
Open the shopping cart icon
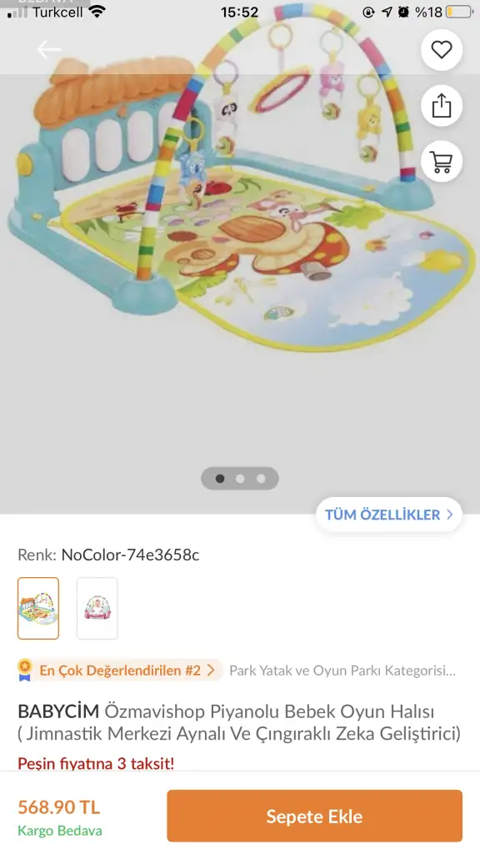(442, 161)
